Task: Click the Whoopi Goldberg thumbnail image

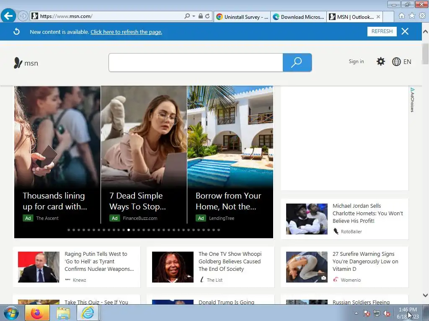Action: tap(173, 267)
